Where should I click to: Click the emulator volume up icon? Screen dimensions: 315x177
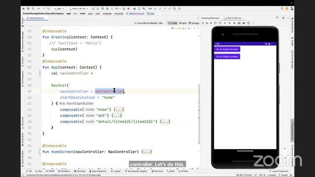pyautogui.click(x=207, y=23)
